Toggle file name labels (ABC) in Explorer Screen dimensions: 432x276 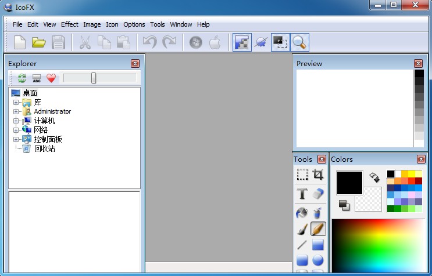coord(37,78)
